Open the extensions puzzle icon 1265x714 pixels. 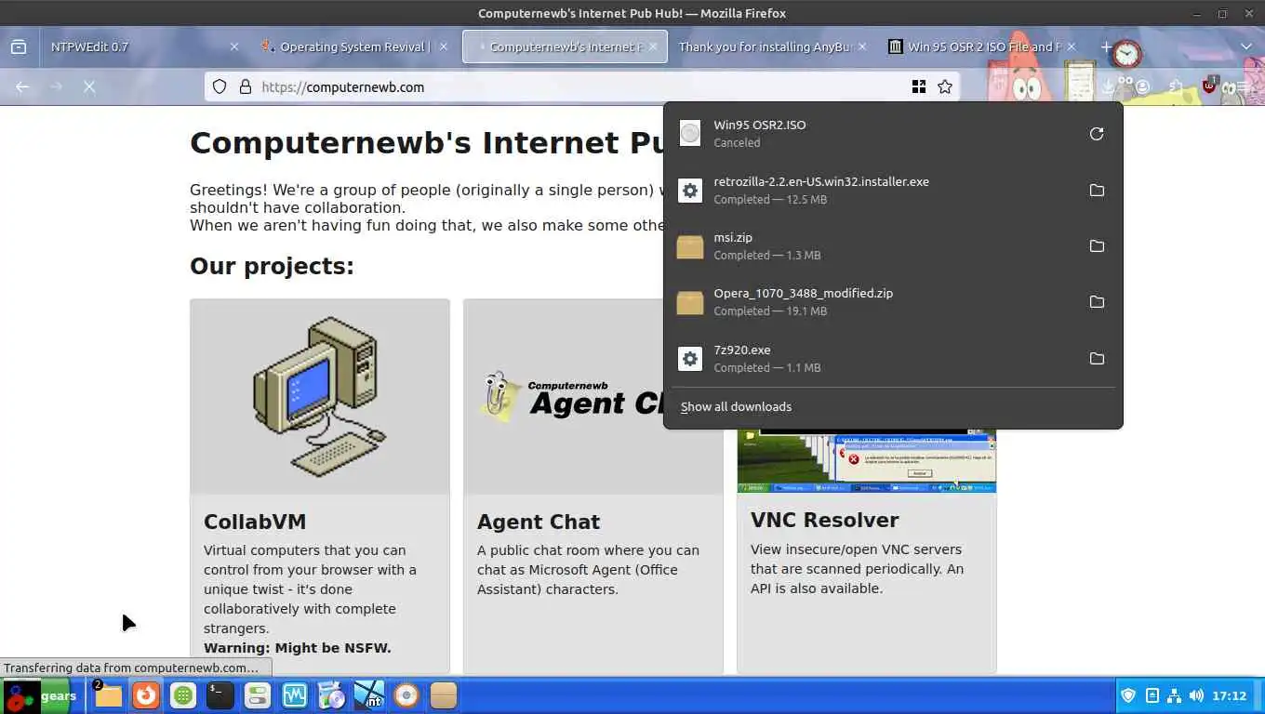[1176, 86]
